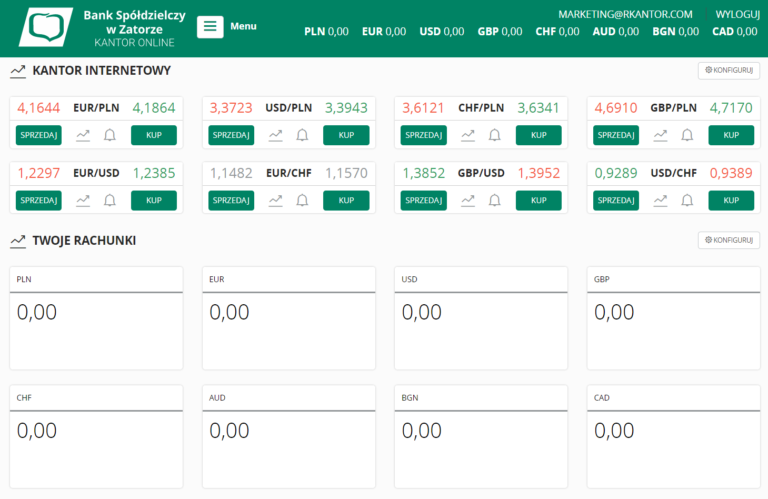Viewport: 768px width, 499px height.
Task: Open the GBP/PLN chart icon
Action: click(660, 135)
